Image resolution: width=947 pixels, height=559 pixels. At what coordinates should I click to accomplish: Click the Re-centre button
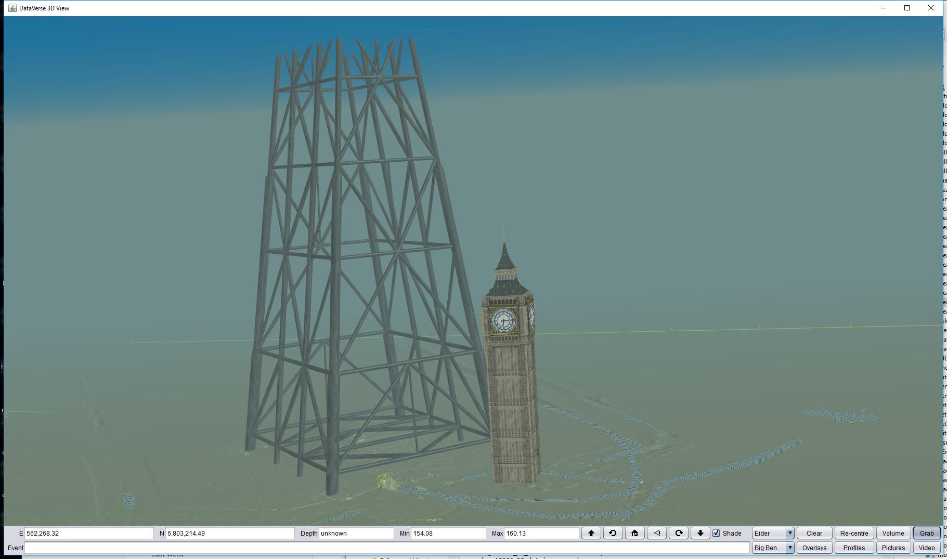pos(854,533)
